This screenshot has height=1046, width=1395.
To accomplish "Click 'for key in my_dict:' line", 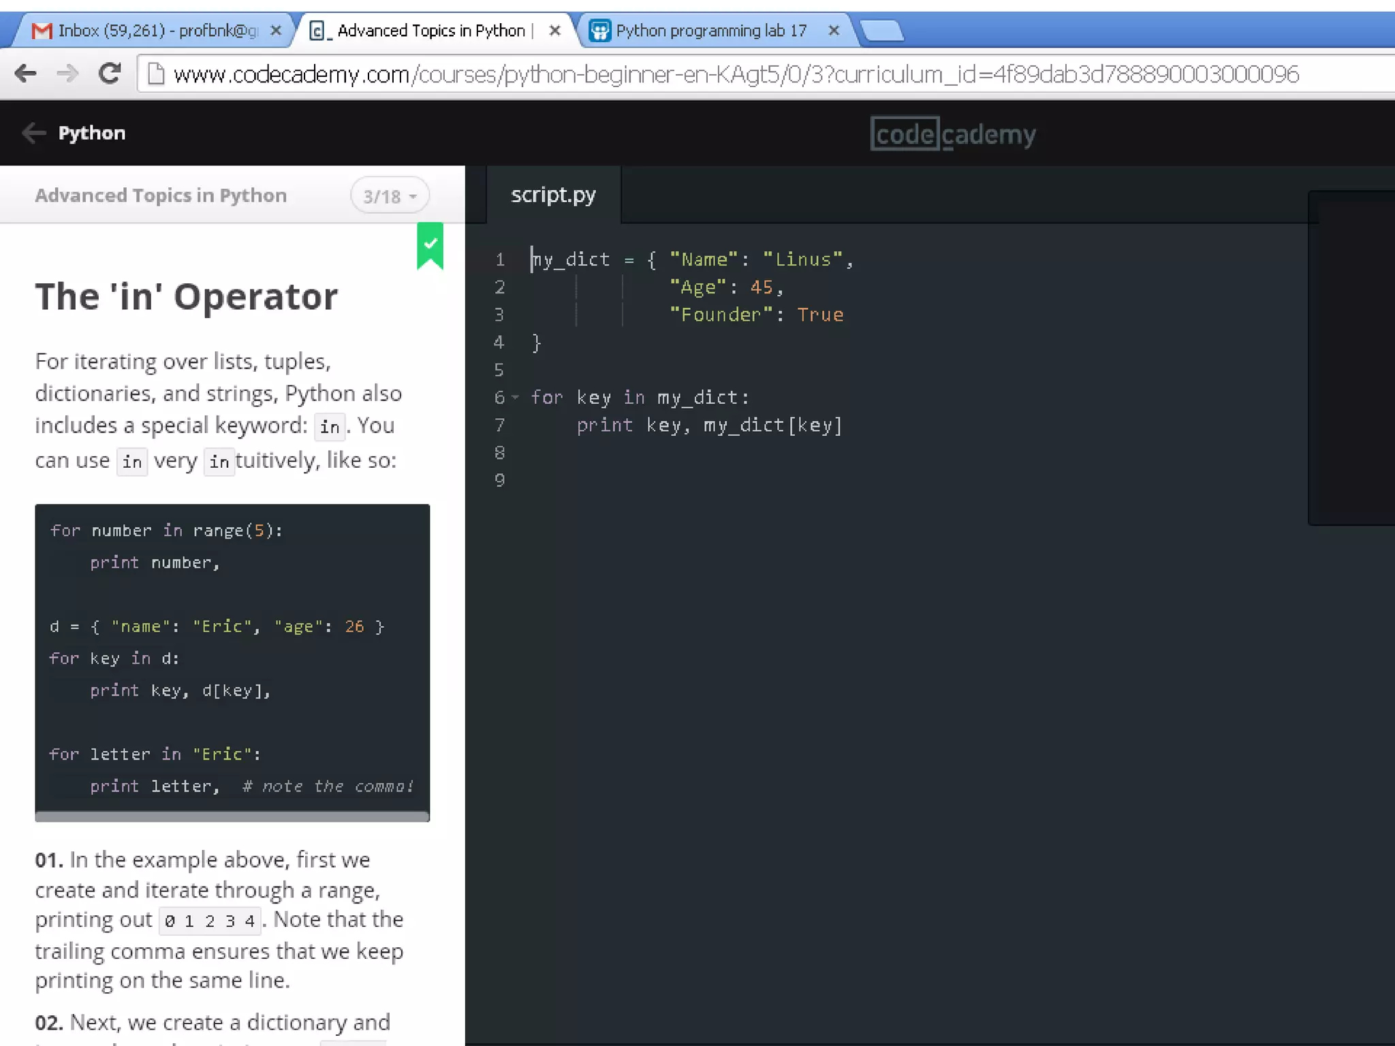I will tap(640, 397).
